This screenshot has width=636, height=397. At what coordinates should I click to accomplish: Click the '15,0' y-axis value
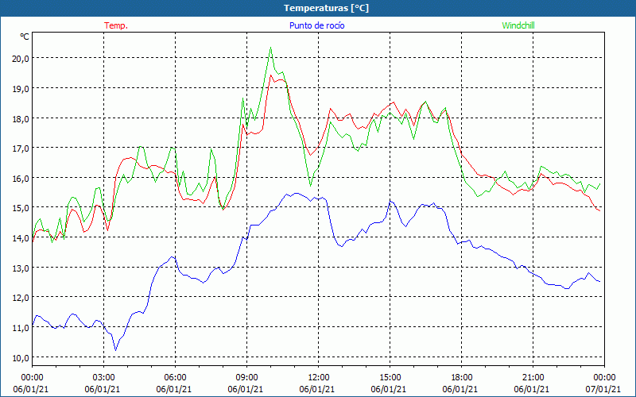[21, 208]
